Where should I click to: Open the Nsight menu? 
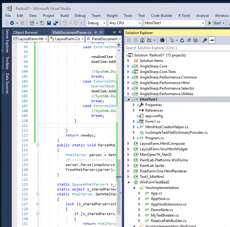point(112,16)
